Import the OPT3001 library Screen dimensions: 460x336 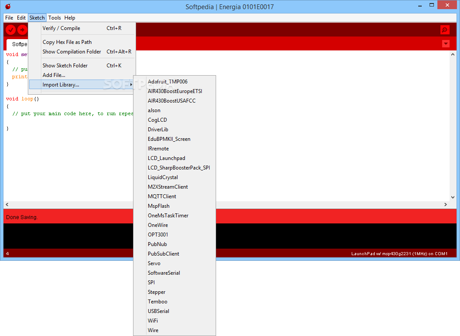(174, 235)
